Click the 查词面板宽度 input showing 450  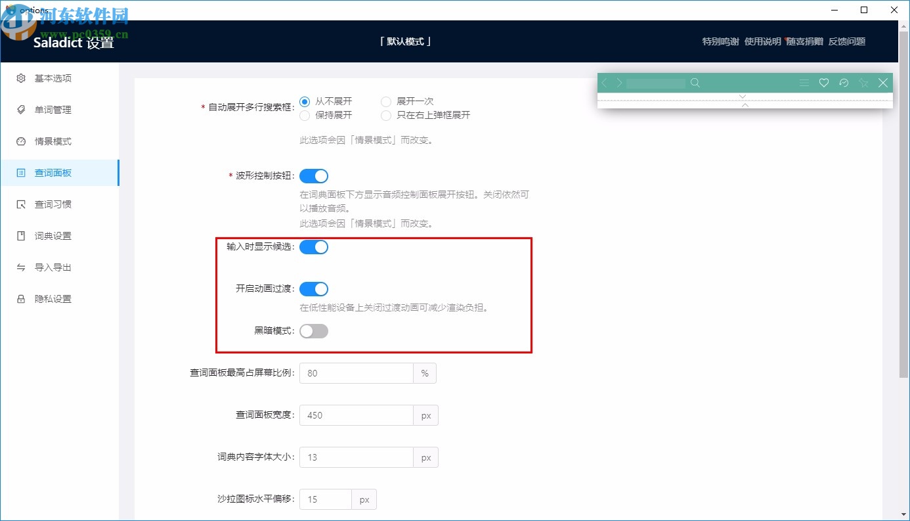tap(357, 415)
